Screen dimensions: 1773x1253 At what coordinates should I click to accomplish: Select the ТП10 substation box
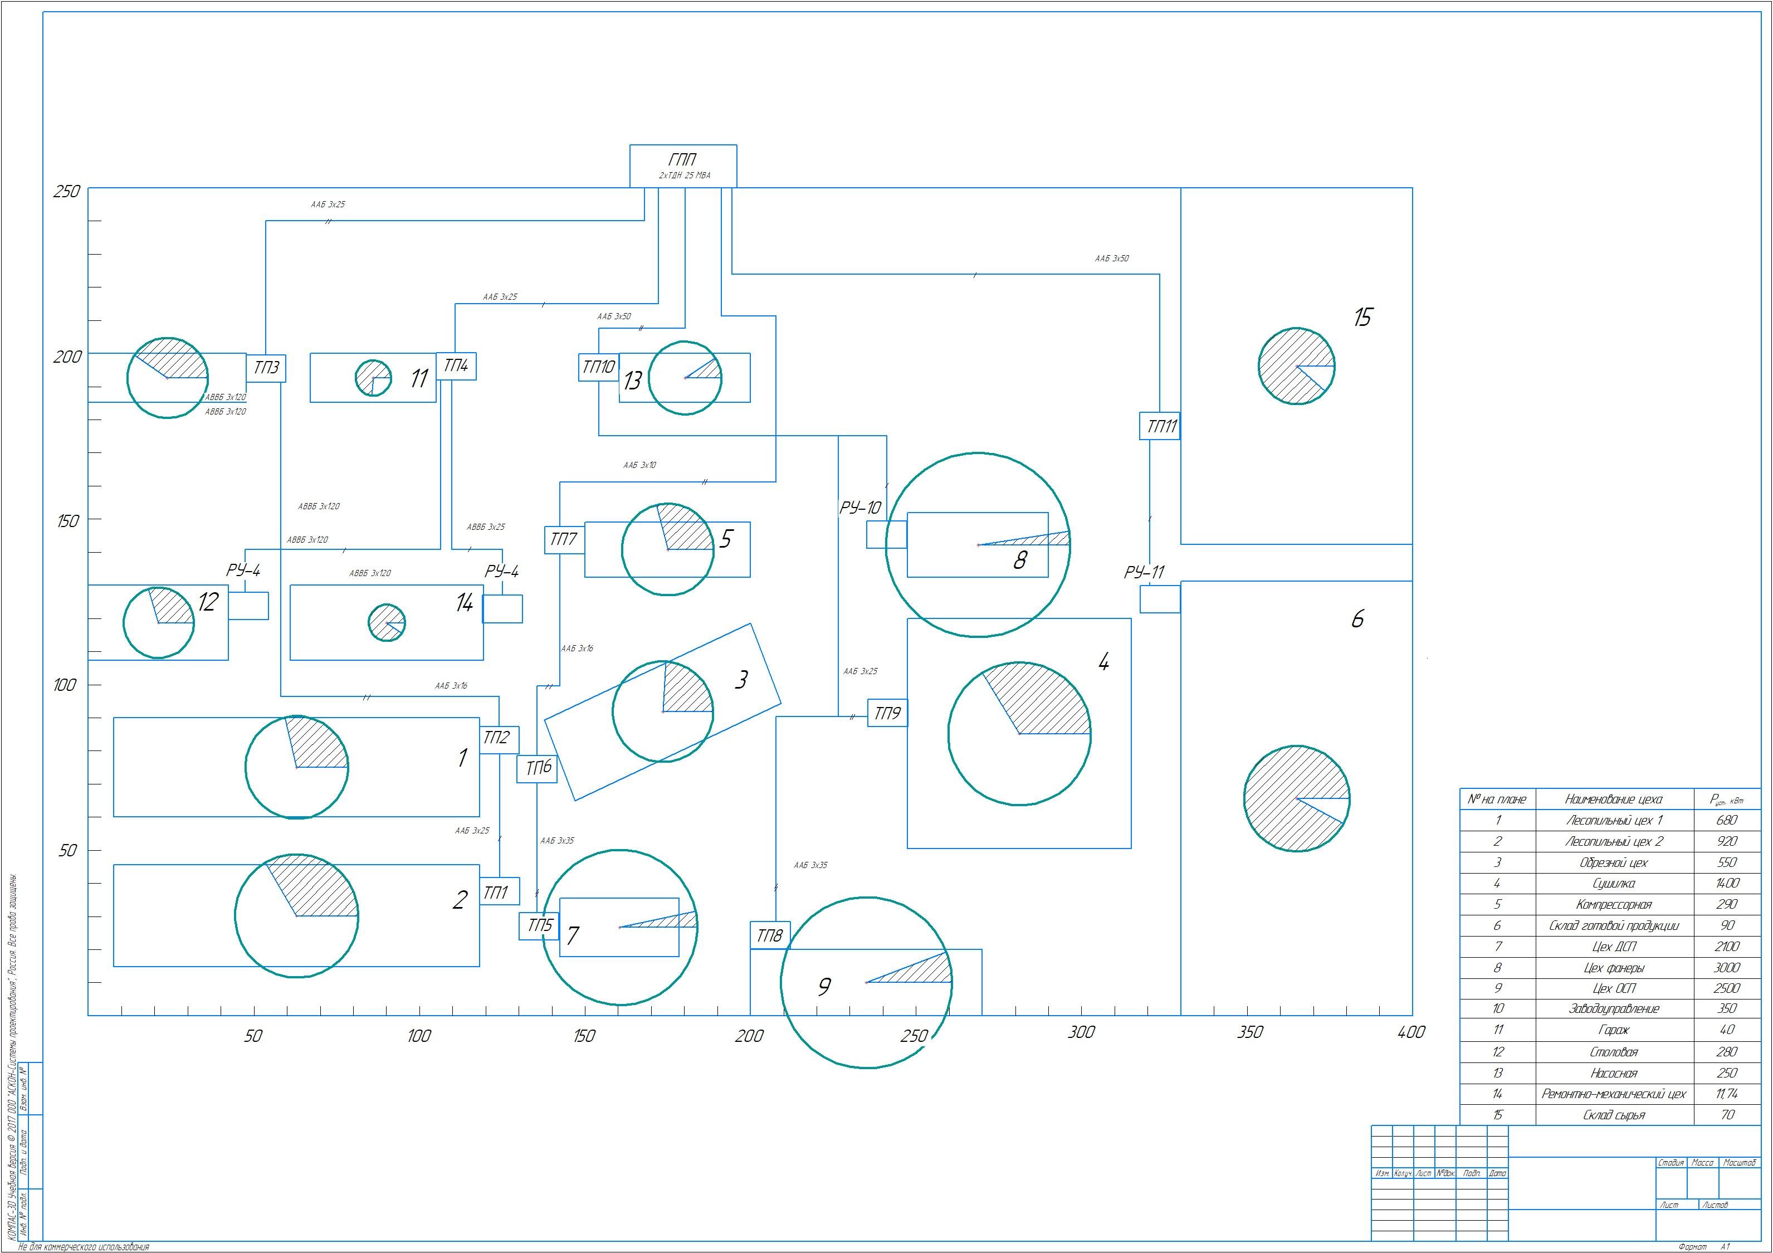pyautogui.click(x=598, y=367)
